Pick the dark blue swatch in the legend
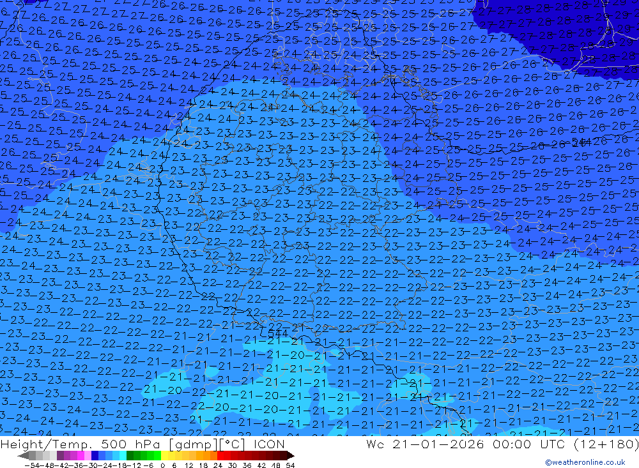Image resolution: width=639 pixels, height=468 pixels. (x=95, y=456)
